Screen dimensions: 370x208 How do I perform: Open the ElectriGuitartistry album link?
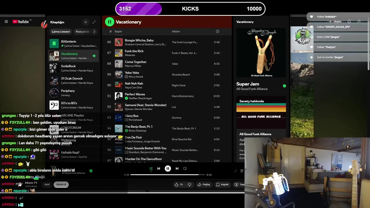(x=183, y=96)
